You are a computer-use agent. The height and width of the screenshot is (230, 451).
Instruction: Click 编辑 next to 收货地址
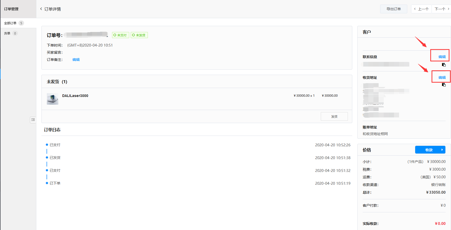pyautogui.click(x=442, y=78)
